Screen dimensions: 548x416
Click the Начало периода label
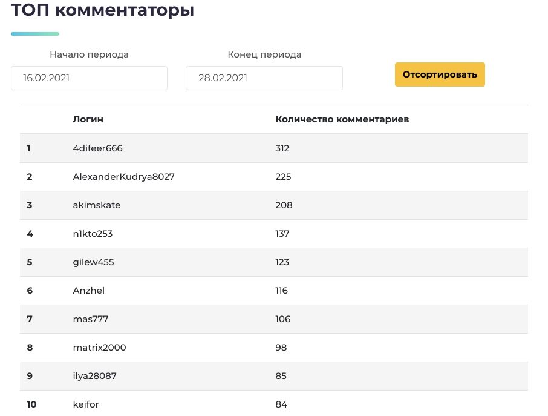click(89, 54)
